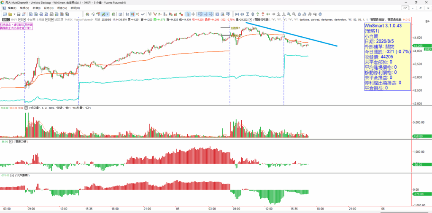The width and height of the screenshot is (432, 213).
Task: Open the 新增(I) menu
Action: 36,8
